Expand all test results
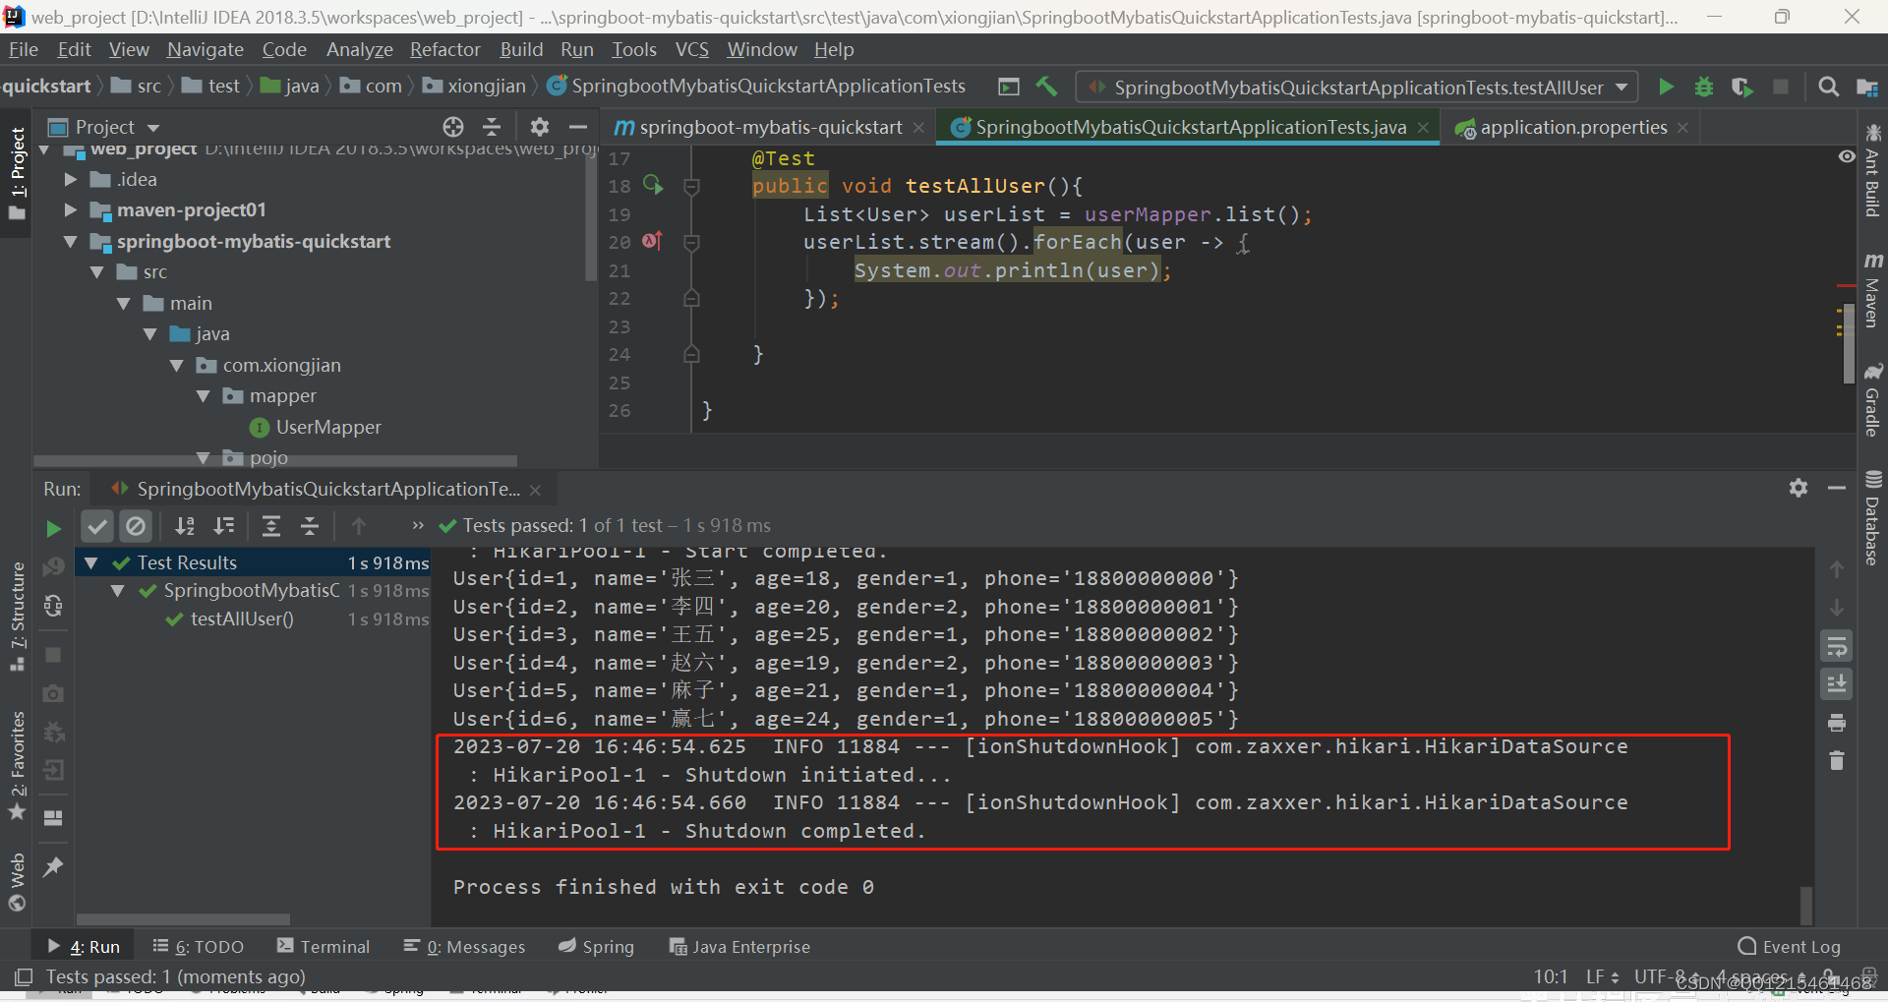The image size is (1888, 1002). pos(271,526)
